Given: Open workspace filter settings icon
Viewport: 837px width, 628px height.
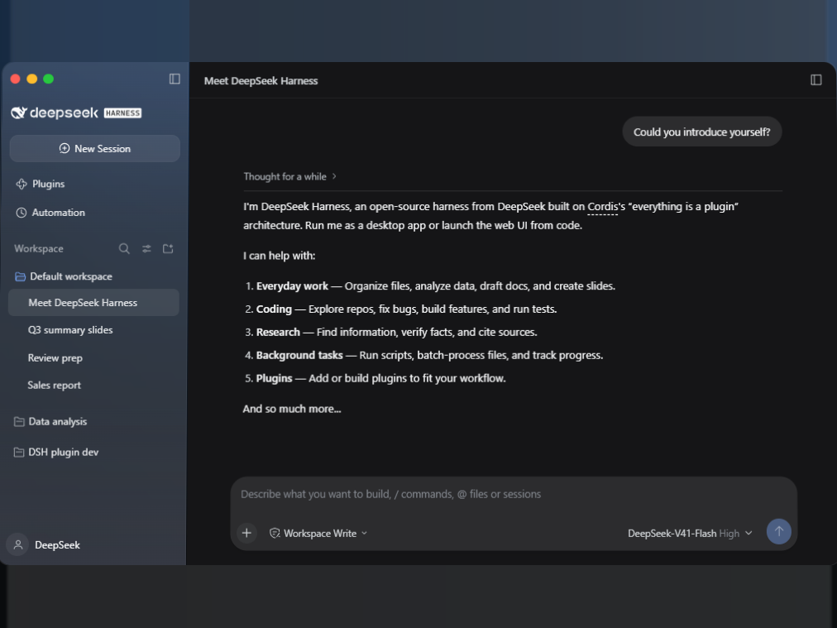Looking at the screenshot, I should click(146, 249).
